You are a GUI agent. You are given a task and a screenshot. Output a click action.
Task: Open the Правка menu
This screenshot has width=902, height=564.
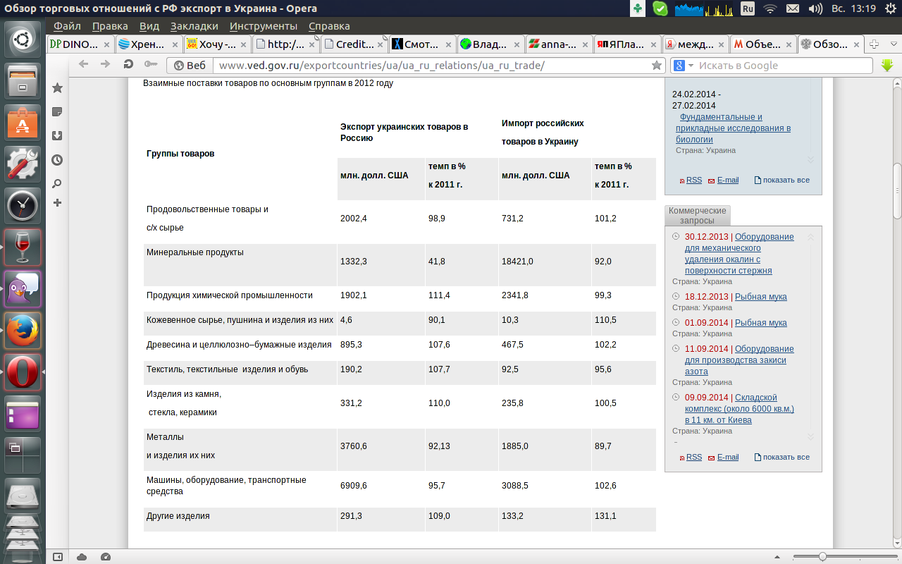110,26
